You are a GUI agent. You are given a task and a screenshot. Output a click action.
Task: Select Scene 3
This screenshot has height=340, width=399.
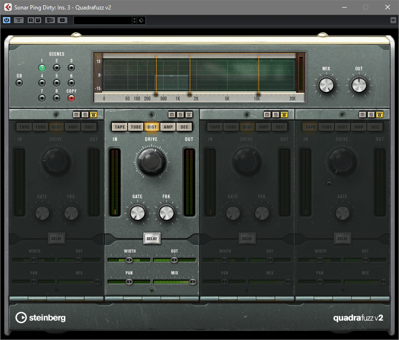pyautogui.click(x=72, y=68)
